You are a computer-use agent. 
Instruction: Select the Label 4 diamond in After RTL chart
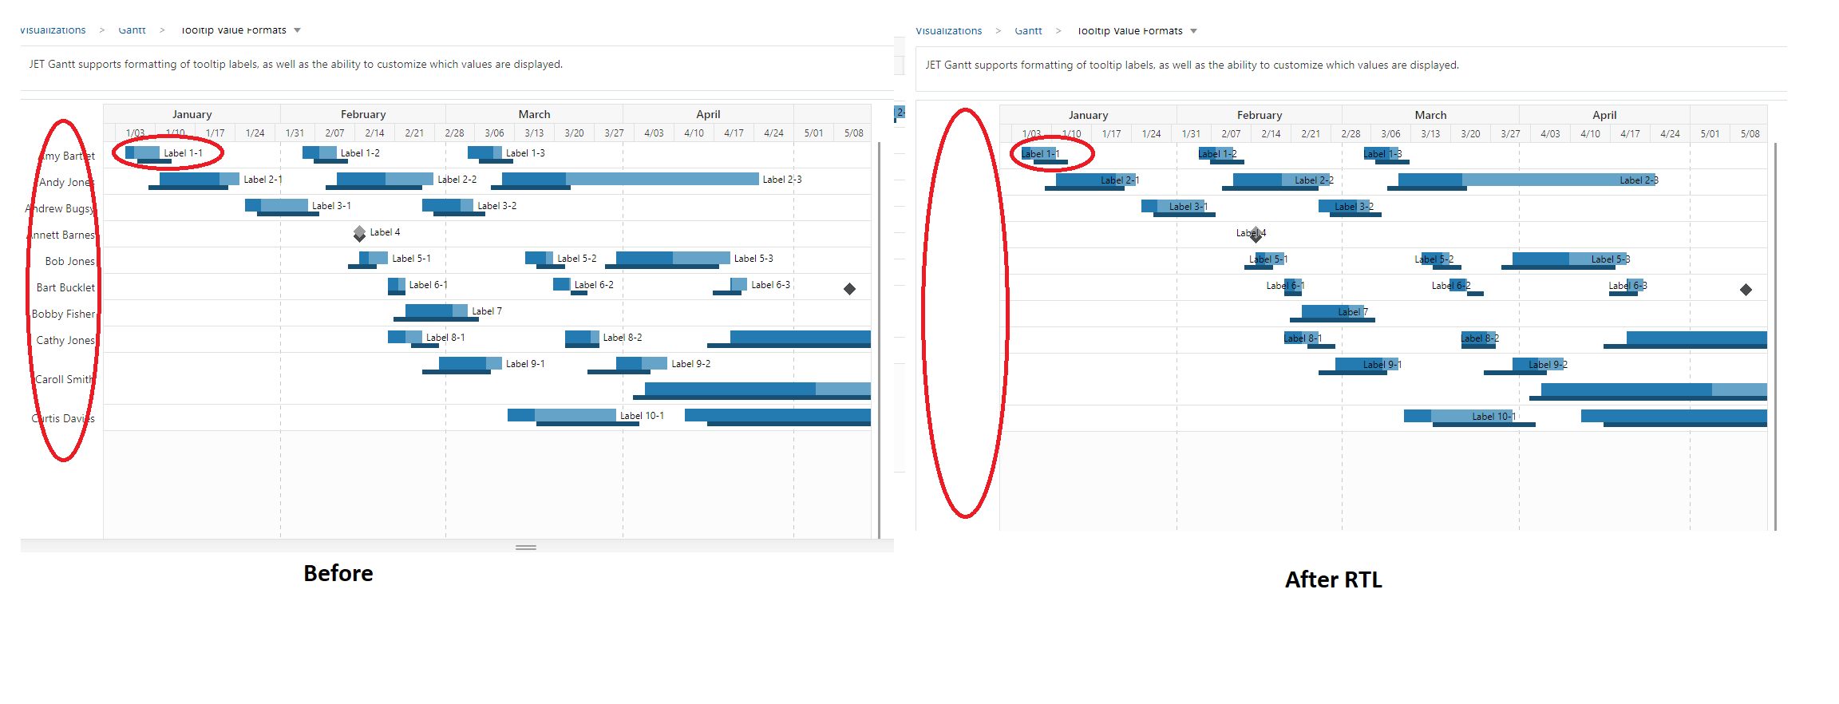(x=1256, y=234)
